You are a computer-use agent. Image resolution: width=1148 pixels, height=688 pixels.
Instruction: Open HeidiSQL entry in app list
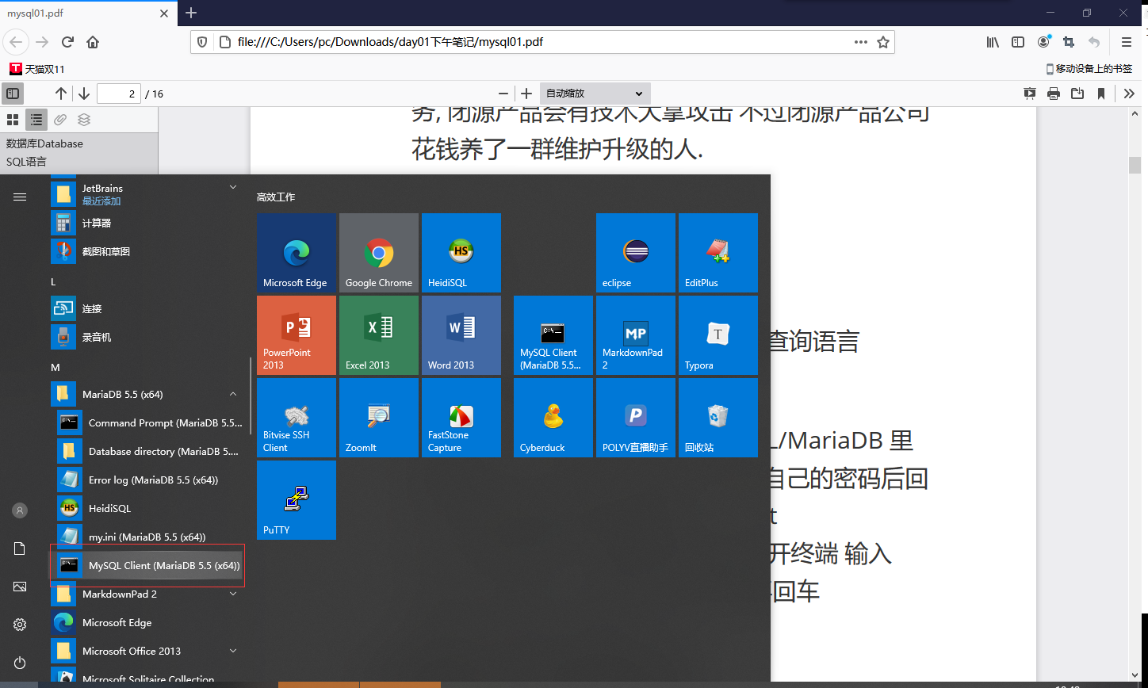tap(147, 509)
